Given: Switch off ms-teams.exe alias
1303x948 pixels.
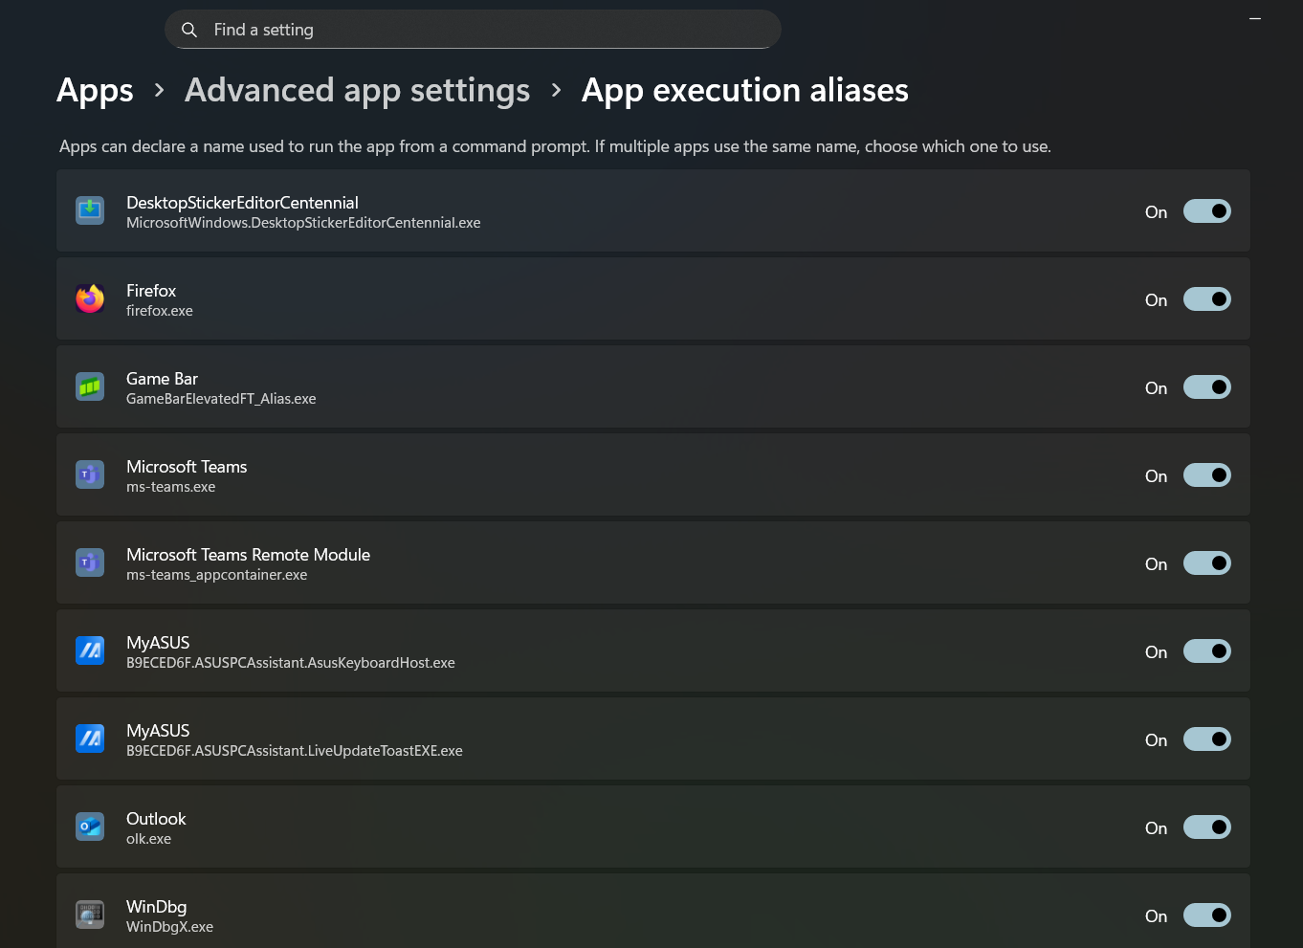Looking at the screenshot, I should pos(1207,475).
